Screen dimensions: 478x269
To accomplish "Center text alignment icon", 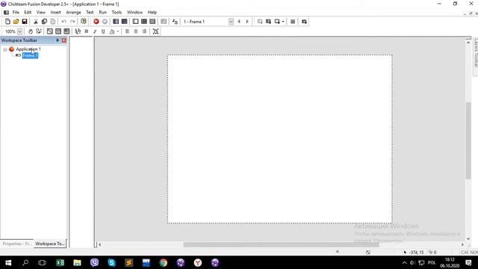I will click(x=136, y=31).
